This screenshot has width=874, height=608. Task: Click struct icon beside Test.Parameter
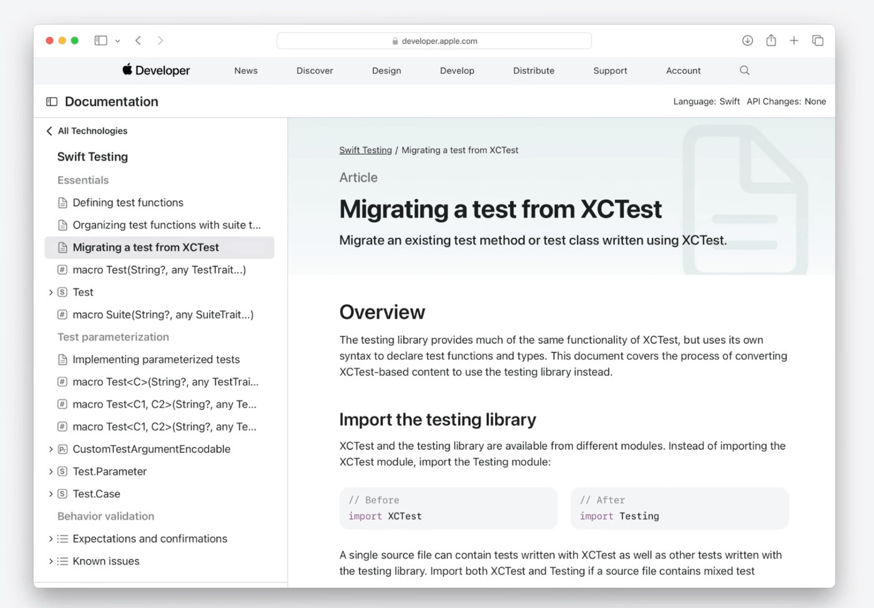[x=62, y=472]
